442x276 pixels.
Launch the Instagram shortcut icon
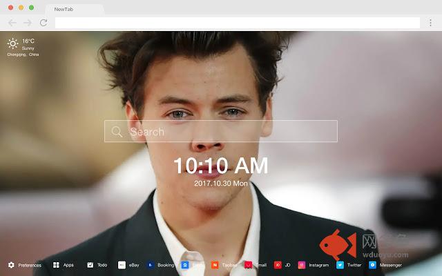(302, 265)
